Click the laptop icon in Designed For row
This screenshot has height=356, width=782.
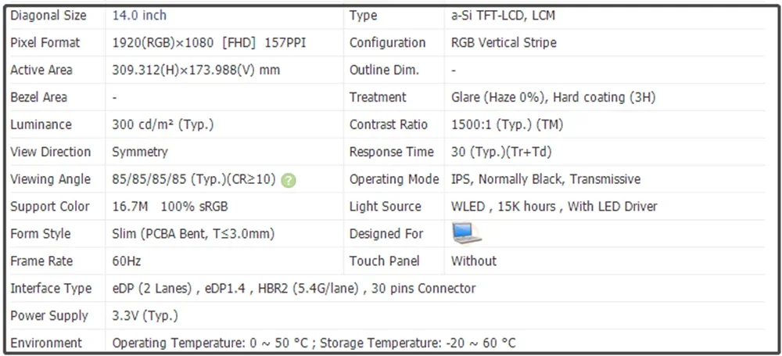pos(467,233)
